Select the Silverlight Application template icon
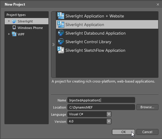The height and width of the screenshot is (139, 162). [x=61, y=24]
